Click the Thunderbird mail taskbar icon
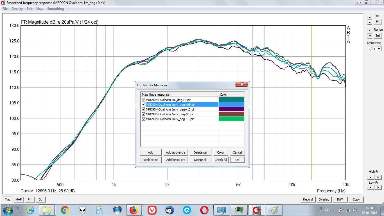 pyautogui.click(x=170, y=210)
